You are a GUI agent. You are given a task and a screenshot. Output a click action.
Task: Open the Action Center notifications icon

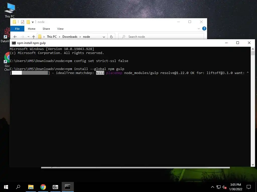tap(249, 187)
